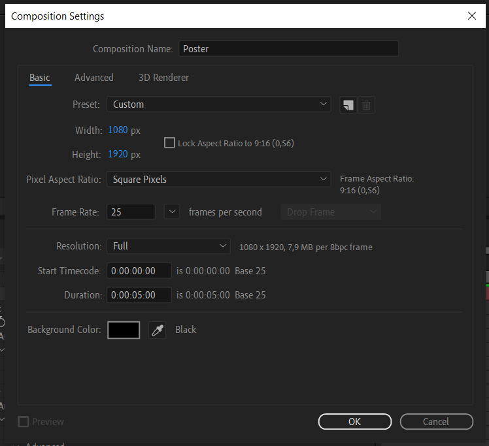Toggle the Preview checkbox
Image resolution: width=489 pixels, height=446 pixels.
(24, 422)
